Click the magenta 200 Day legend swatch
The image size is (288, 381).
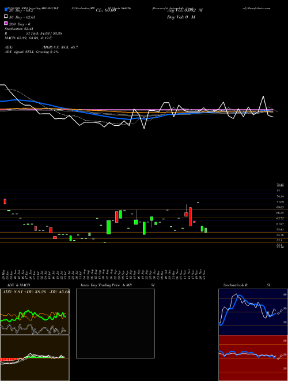[x=6, y=23]
